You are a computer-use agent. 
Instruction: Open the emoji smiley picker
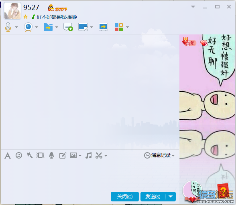pyautogui.click(x=19, y=155)
